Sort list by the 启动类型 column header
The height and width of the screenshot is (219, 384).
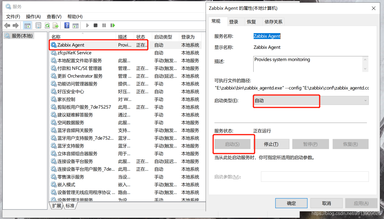(x=166, y=37)
